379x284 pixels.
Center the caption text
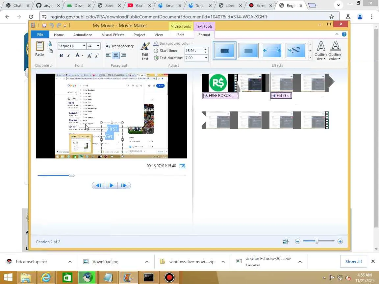pyautogui.click(x=116, y=56)
